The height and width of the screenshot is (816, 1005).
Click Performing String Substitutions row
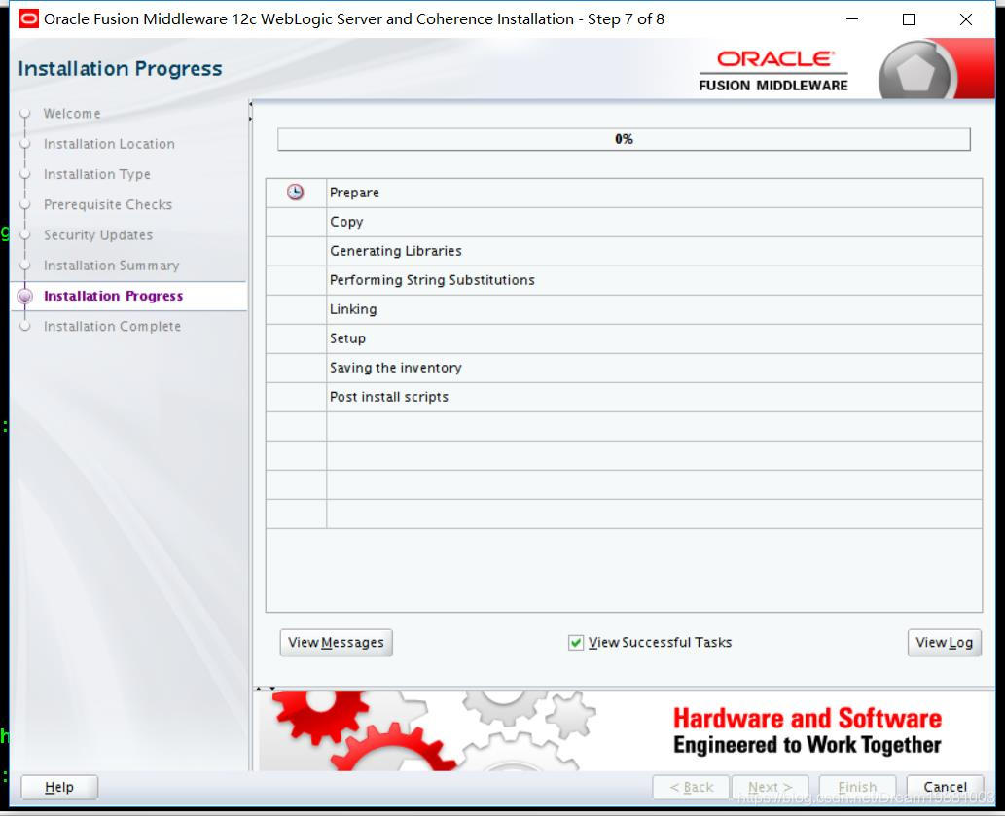624,280
